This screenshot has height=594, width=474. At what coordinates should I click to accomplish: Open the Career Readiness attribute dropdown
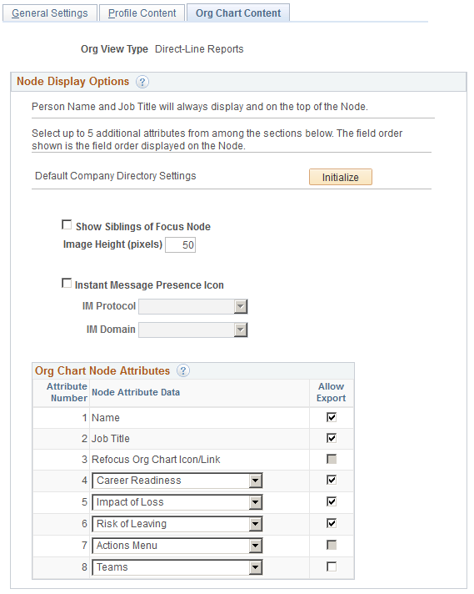[177, 481]
